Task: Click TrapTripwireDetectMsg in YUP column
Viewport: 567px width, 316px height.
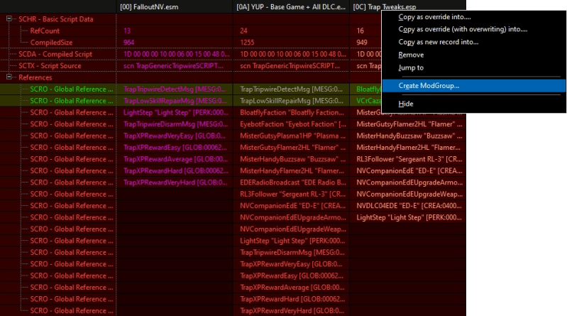Action: pos(291,89)
